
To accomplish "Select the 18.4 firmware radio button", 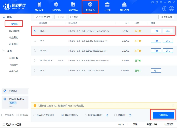I will coord(35,41).
